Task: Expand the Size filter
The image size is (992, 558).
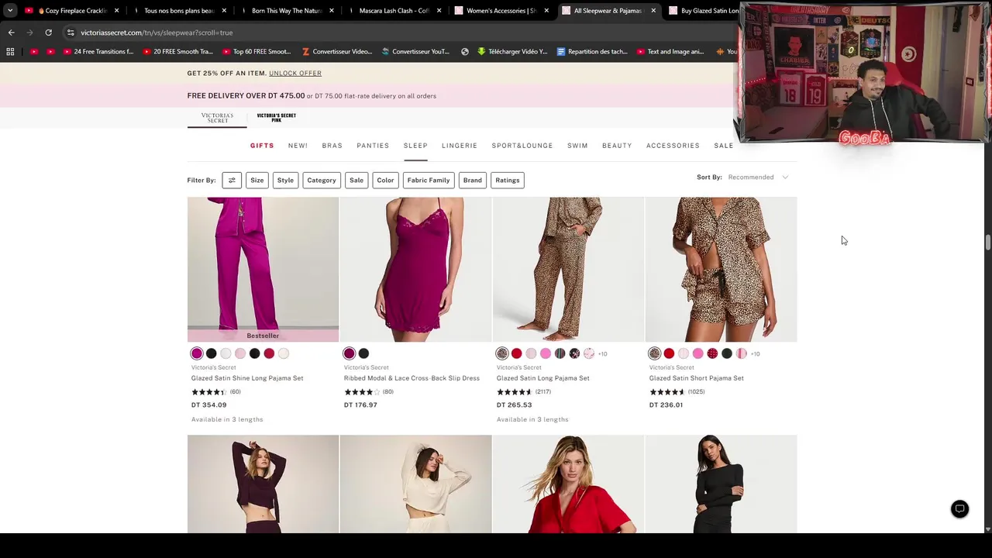Action: click(x=257, y=180)
